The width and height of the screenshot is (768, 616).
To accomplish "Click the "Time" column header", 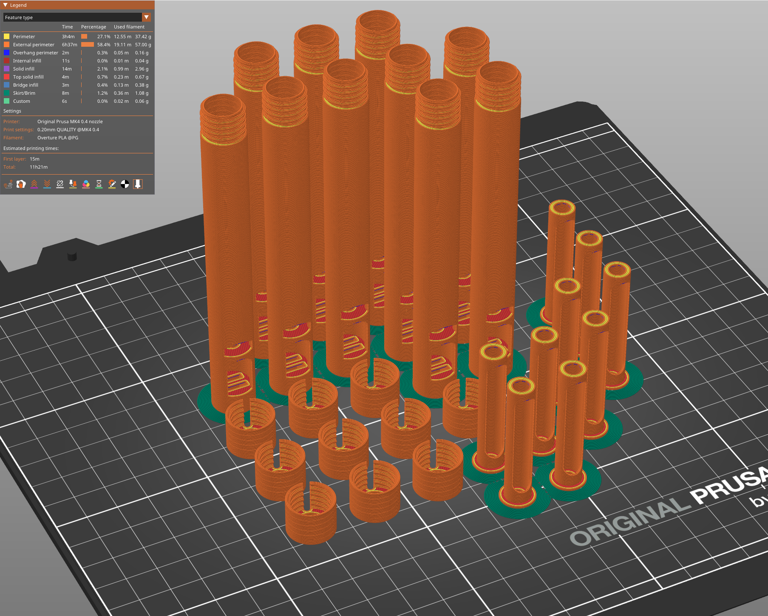I will coord(68,27).
